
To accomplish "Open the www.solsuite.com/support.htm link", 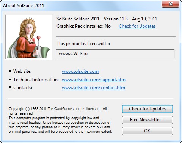I will point(94,80).
